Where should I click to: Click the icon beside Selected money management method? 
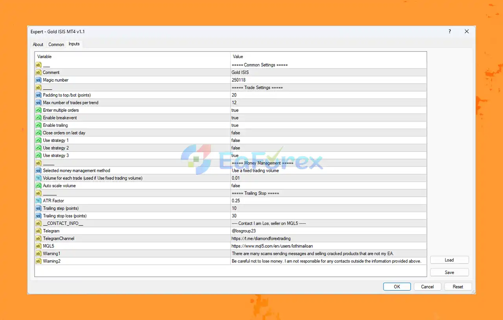(39, 171)
